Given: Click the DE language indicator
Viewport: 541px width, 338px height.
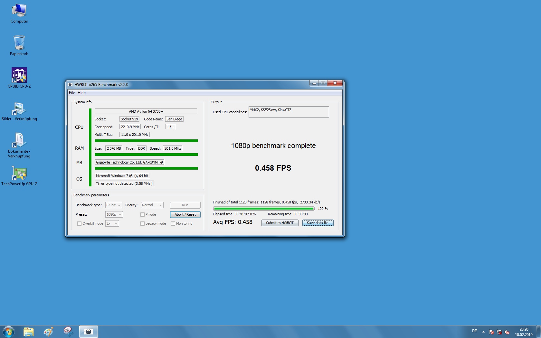Looking at the screenshot, I should 474,331.
